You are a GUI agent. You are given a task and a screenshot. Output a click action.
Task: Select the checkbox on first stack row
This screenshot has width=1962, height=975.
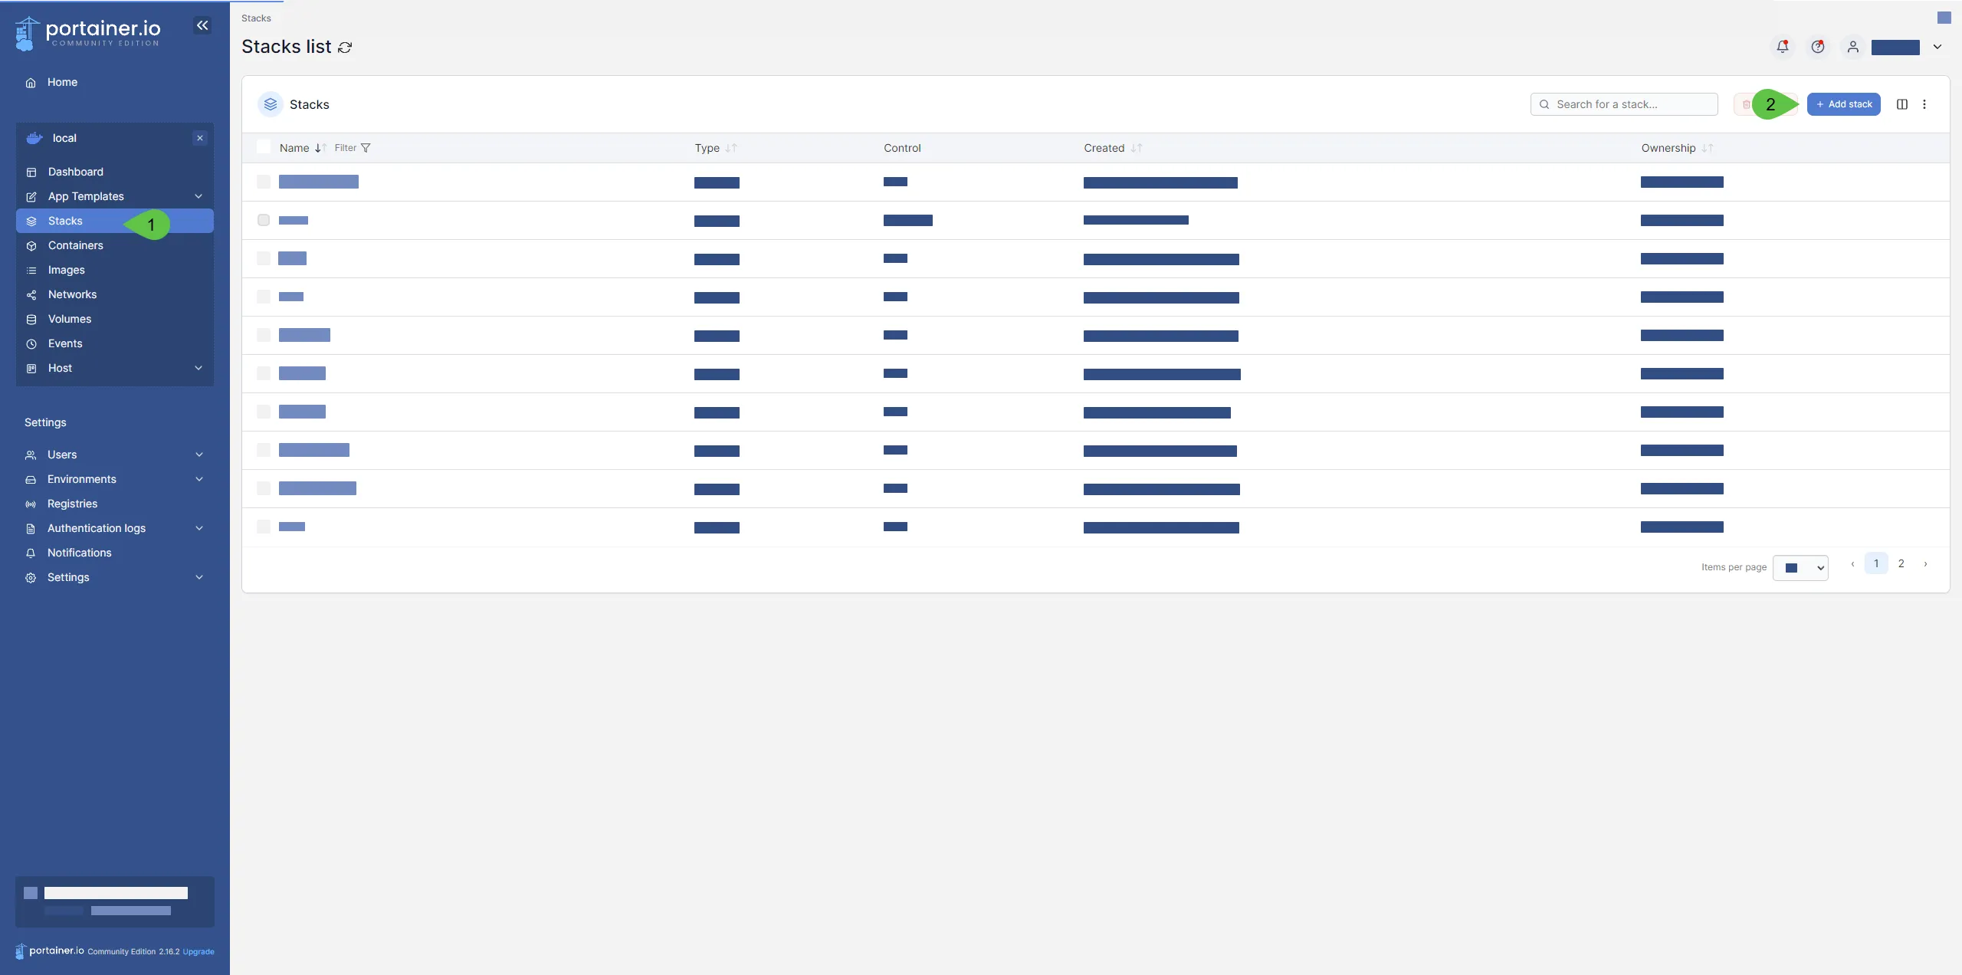tap(264, 182)
